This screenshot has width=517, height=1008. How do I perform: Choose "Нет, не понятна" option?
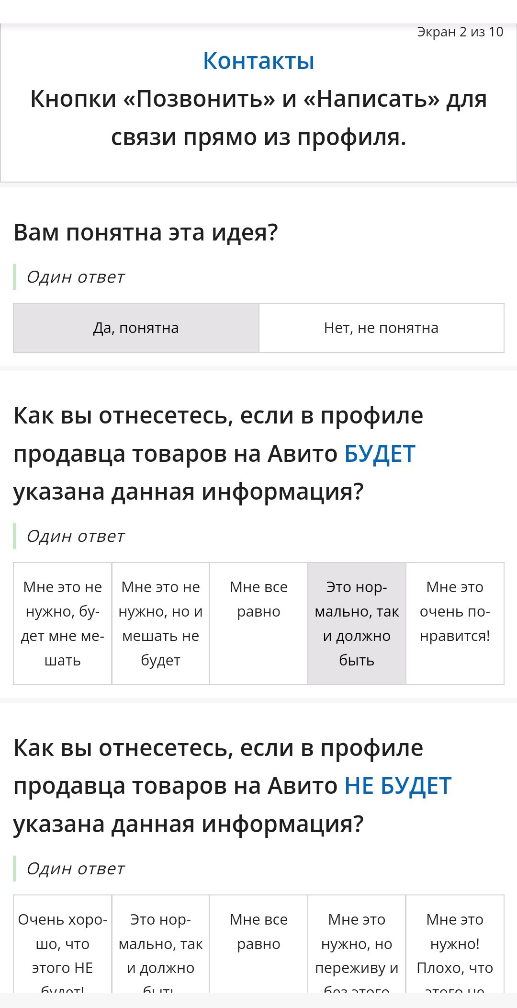(382, 328)
